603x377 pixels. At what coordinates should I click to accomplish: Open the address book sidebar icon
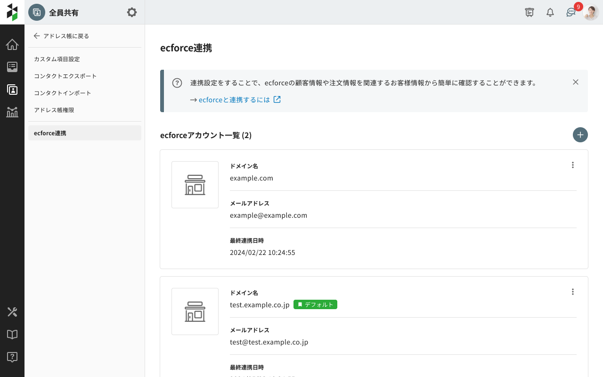(12, 90)
